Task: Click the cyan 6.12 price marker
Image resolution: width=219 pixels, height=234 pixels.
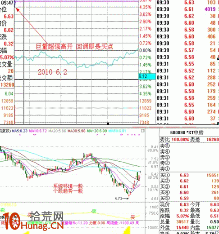Action: (x=147, y=76)
